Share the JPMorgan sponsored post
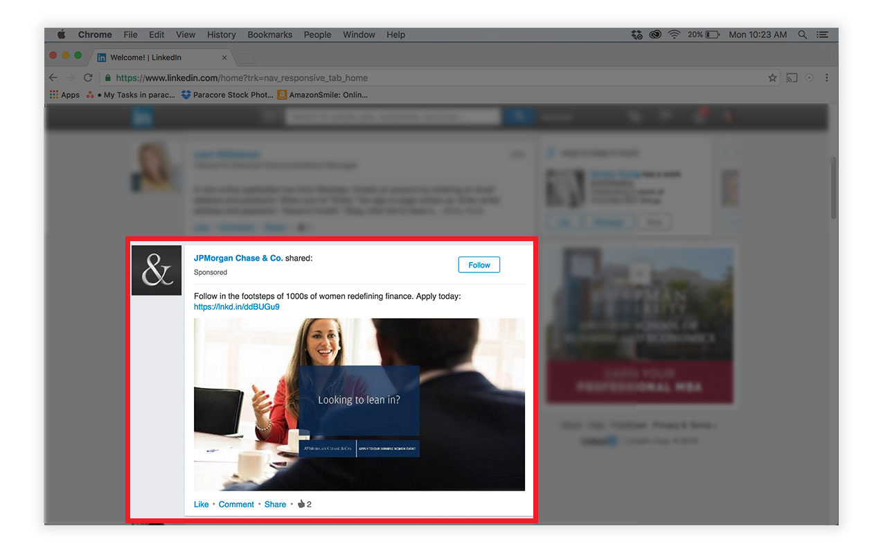 [x=275, y=504]
